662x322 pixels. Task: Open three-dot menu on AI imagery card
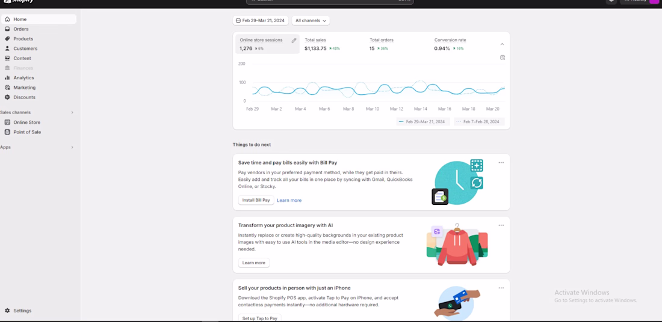pos(501,225)
